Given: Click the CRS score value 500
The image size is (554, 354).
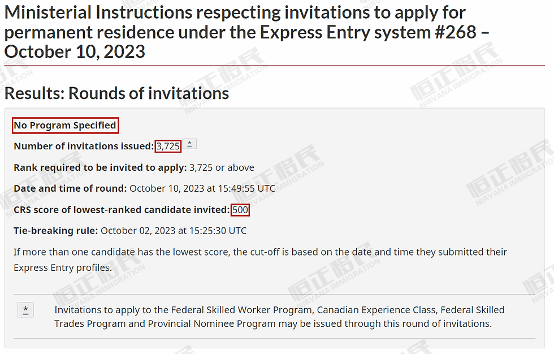Looking at the screenshot, I should pyautogui.click(x=240, y=210).
